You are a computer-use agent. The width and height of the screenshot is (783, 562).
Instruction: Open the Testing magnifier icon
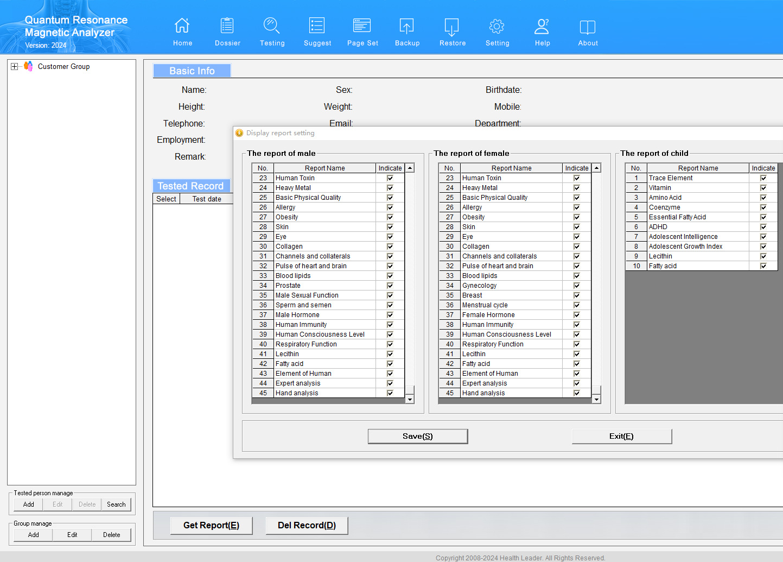272,26
